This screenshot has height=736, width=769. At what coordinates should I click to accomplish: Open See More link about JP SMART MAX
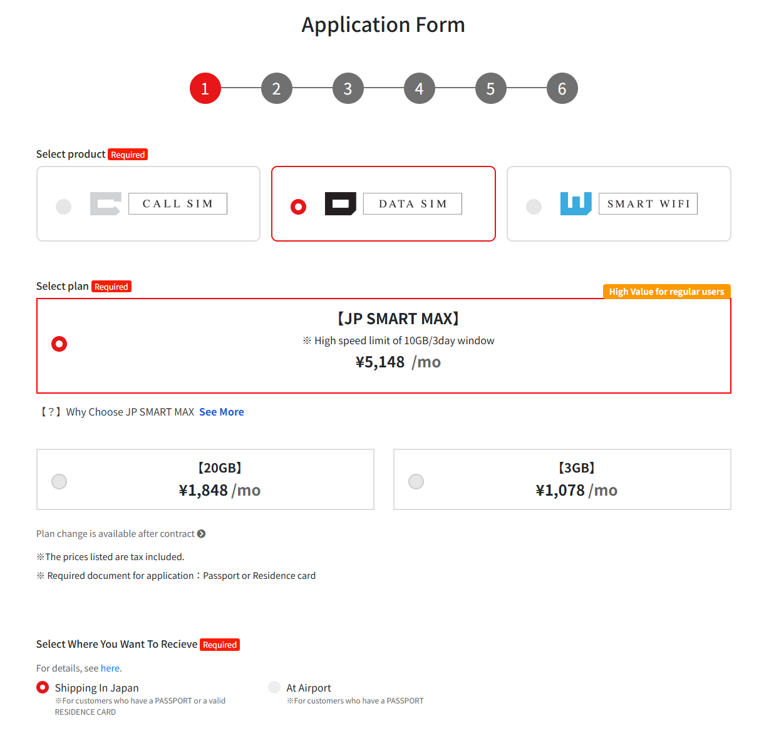coord(221,412)
